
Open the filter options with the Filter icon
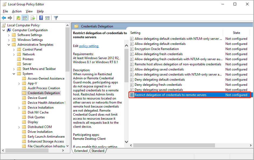[x=56, y=18]
